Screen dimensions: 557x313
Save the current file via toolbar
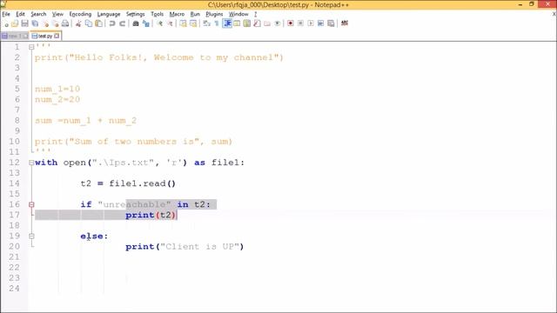pos(24,23)
